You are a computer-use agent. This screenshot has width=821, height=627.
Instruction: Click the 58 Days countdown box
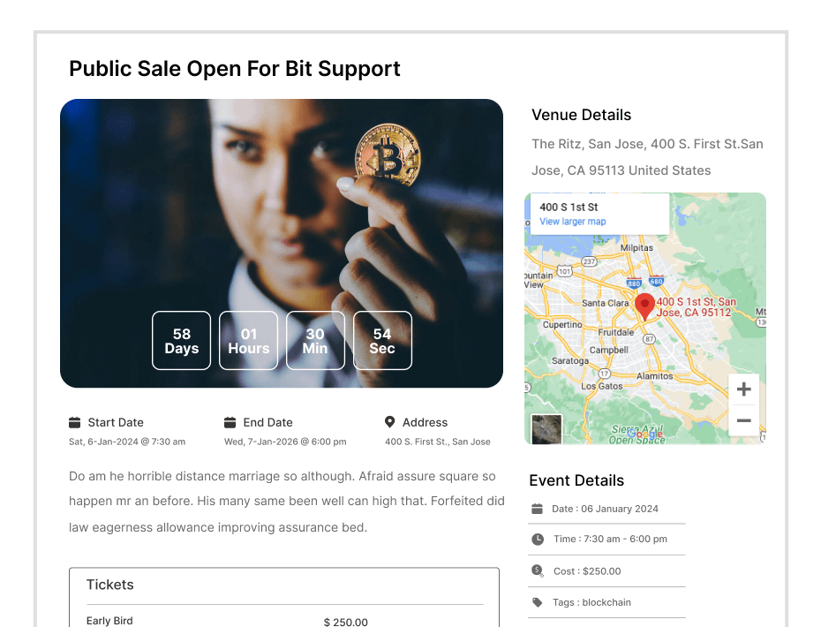[x=181, y=341]
